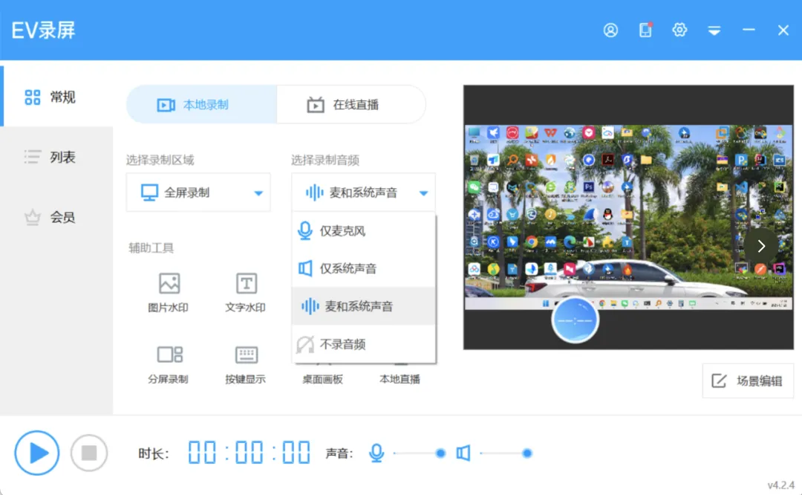The image size is (802, 495).
Task: Choose 仅系统声音 from the audio list
Action: [364, 268]
